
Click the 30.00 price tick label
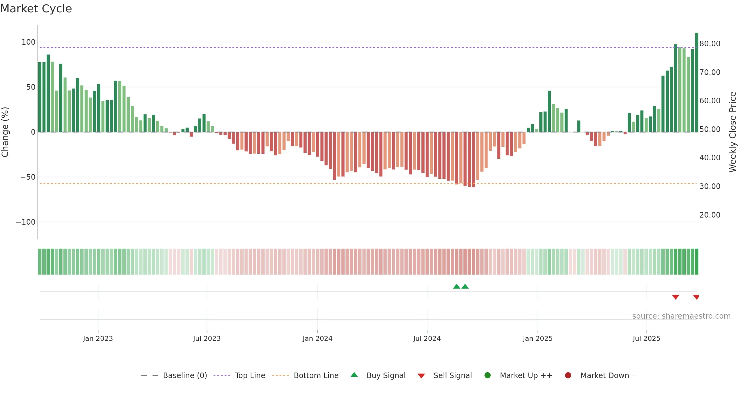710,186
